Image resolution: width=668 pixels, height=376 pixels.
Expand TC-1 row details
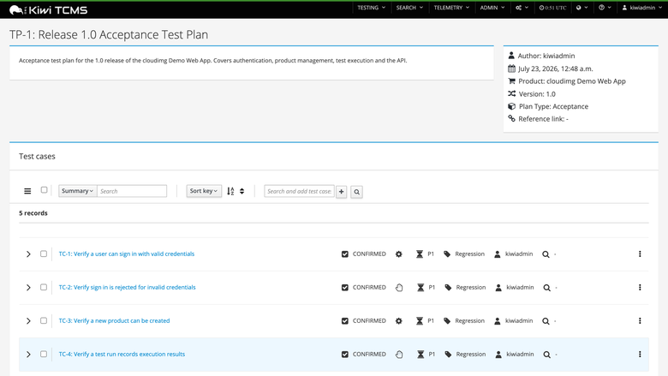(28, 254)
